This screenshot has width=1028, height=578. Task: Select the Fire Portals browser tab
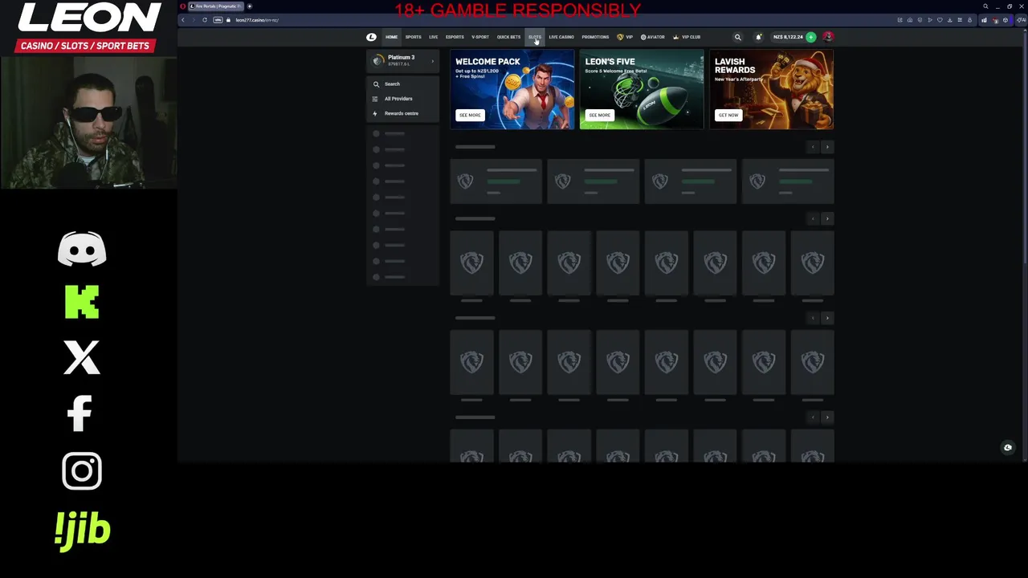[215, 6]
